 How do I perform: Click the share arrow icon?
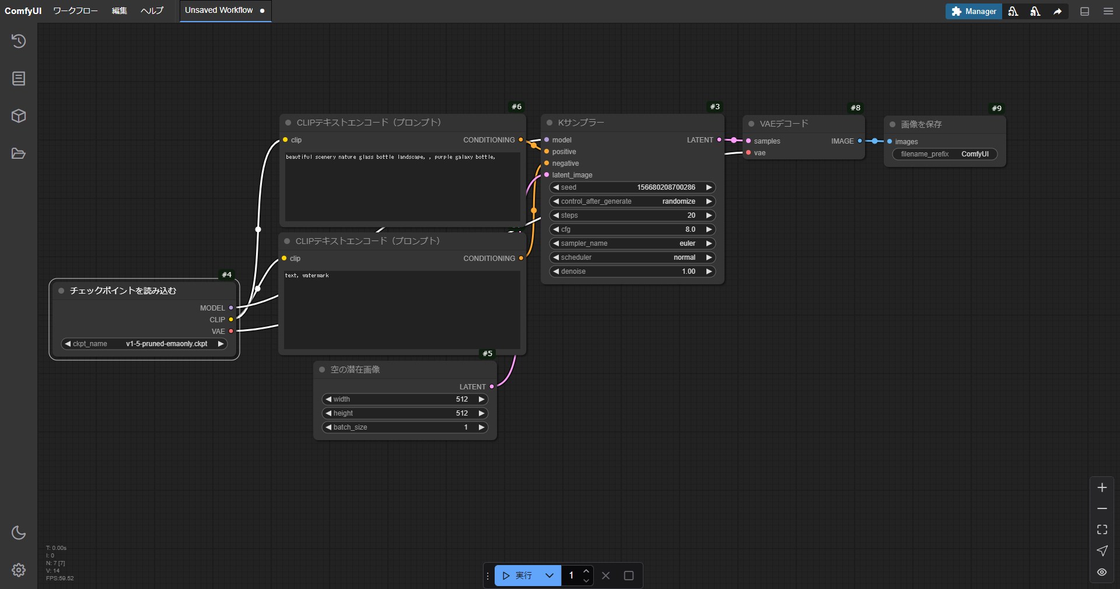[1057, 11]
